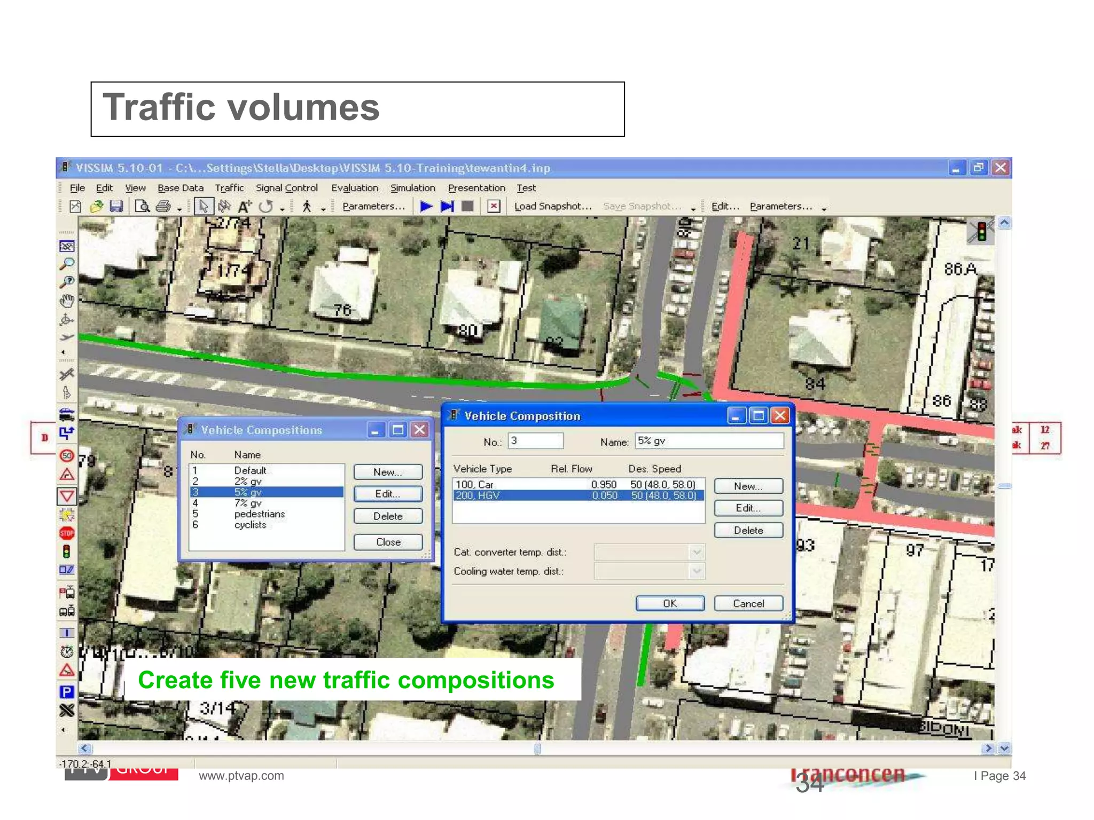Click Close in Vehicle Compositions list dialog
The width and height of the screenshot is (1094, 820).
(x=388, y=542)
